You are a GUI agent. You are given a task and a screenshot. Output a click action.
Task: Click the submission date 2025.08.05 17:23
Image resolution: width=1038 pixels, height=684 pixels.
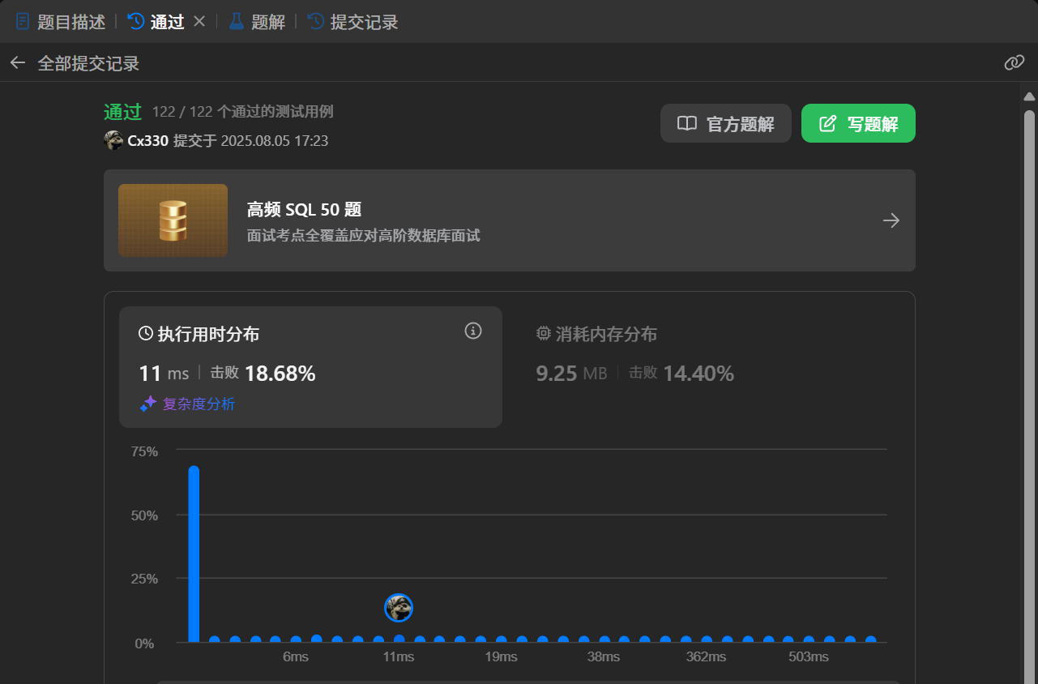(x=274, y=141)
